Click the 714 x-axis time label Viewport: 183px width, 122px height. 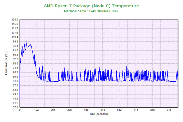[136, 110]
